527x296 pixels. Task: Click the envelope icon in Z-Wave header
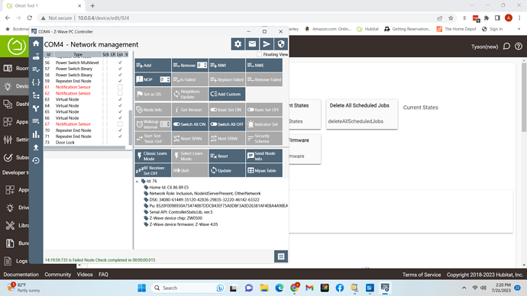coord(252,44)
